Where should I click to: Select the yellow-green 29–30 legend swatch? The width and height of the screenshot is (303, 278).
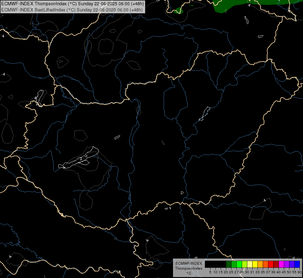245,264
